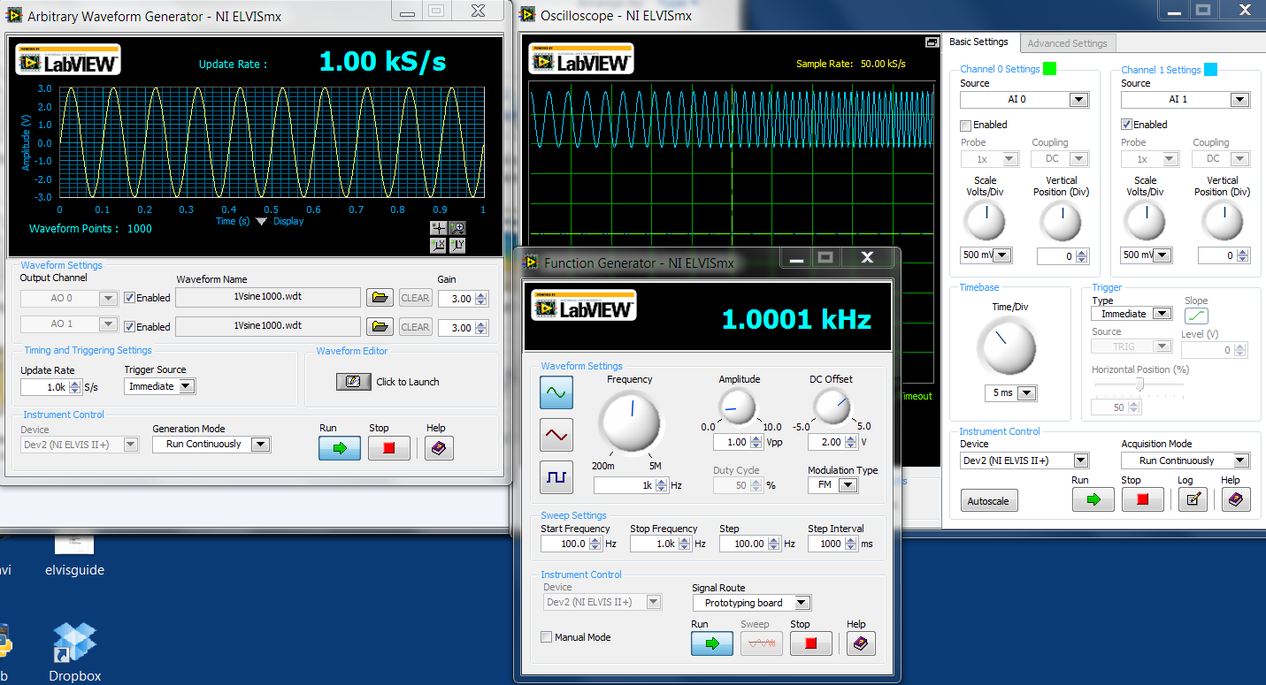This screenshot has height=685, width=1266.
Task: Click Channel 0 Vertical Position knob
Action: point(1061,221)
